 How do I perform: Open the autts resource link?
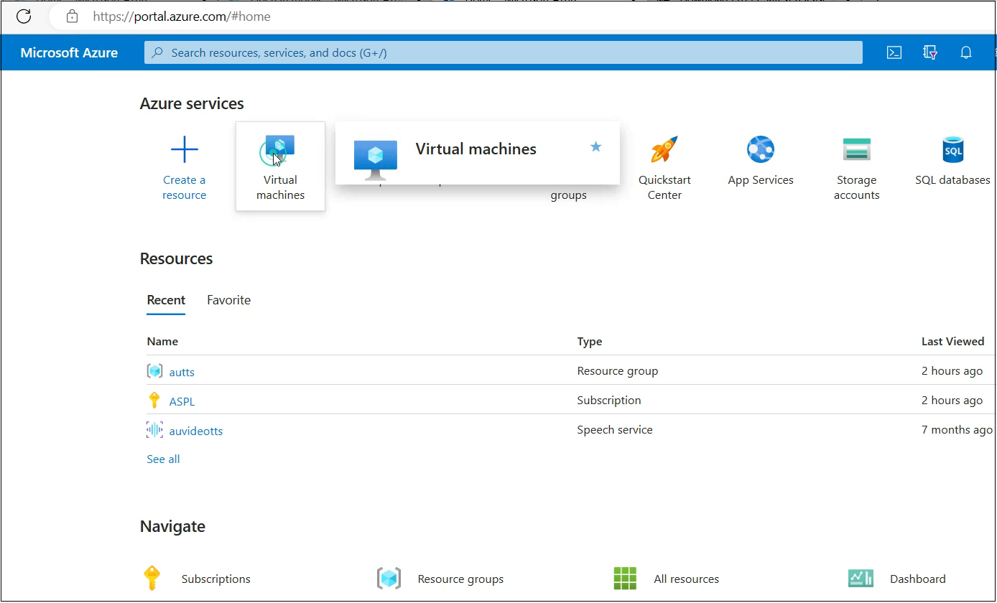pos(182,372)
